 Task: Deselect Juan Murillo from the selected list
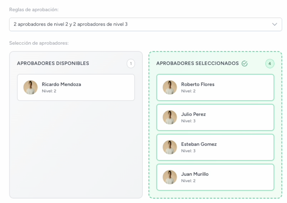215,177
